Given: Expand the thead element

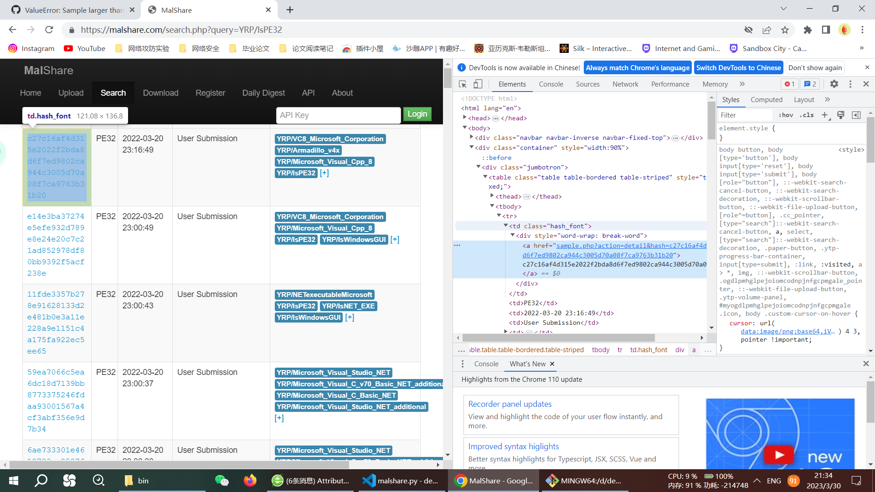Looking at the screenshot, I should [x=491, y=196].
